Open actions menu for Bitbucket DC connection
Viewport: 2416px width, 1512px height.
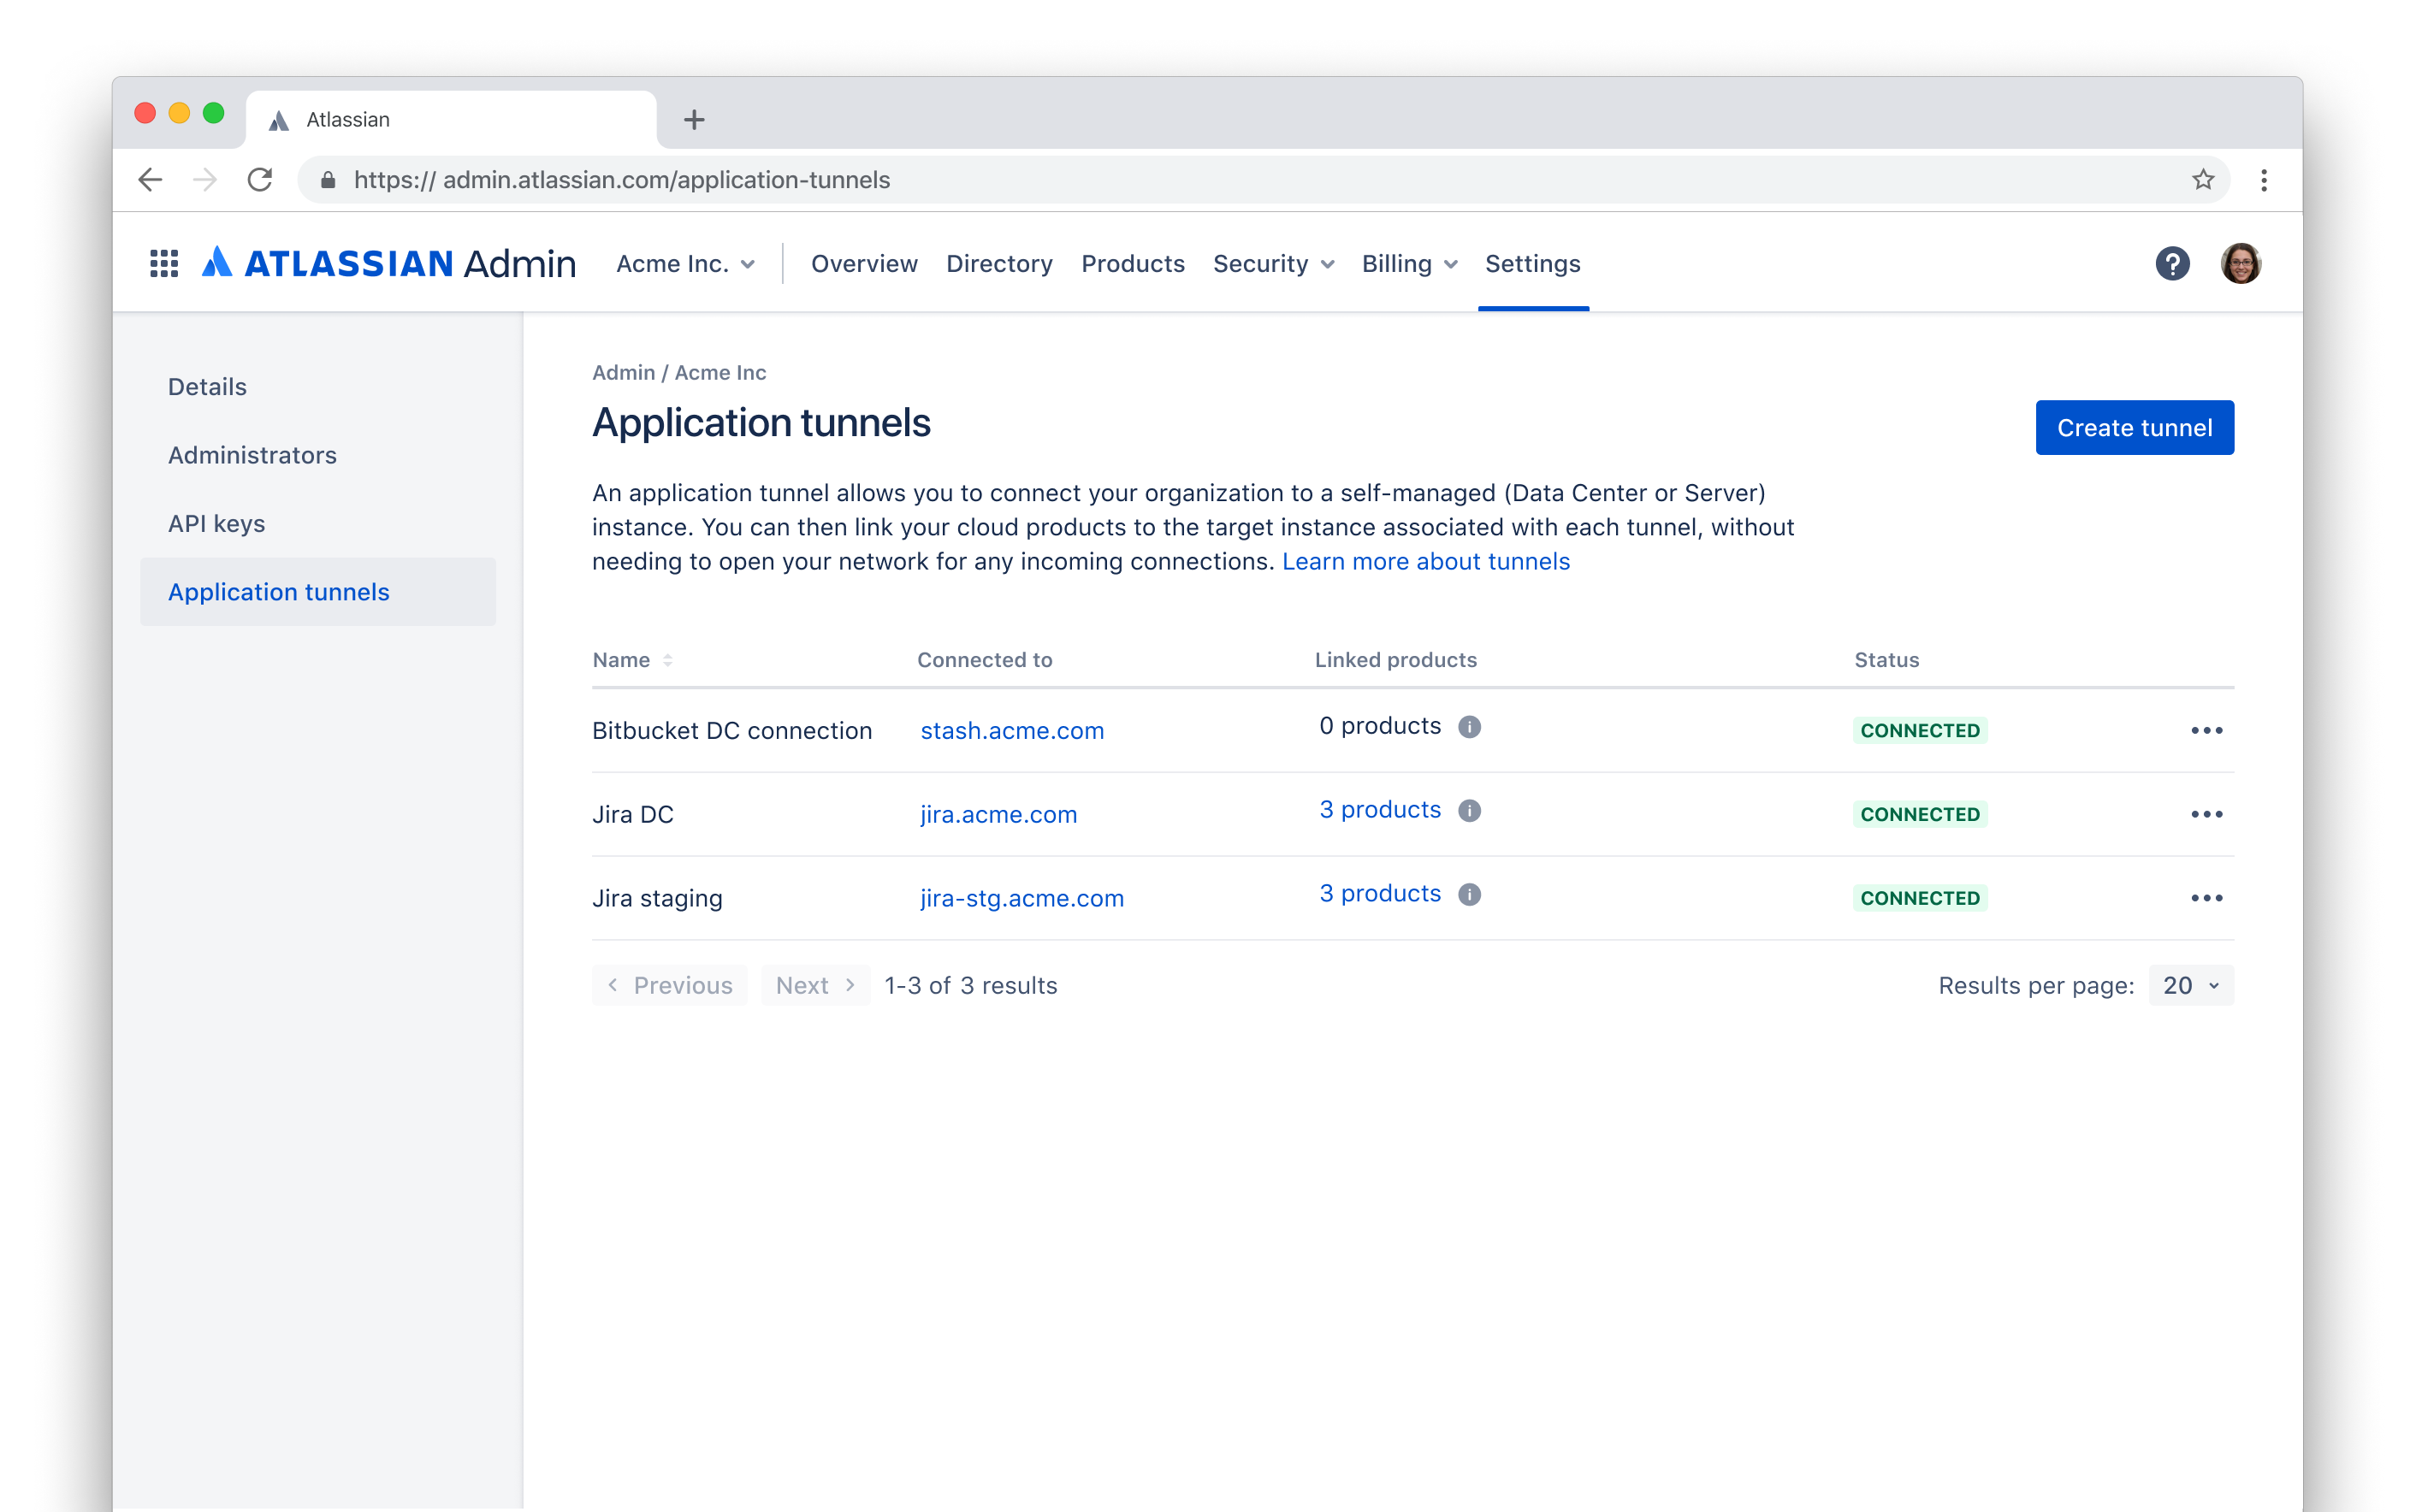[x=2206, y=730]
